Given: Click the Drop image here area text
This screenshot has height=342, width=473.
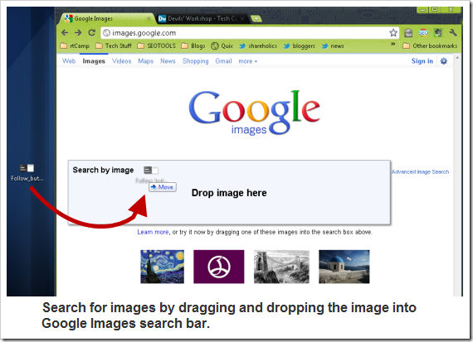Looking at the screenshot, I should pos(229,193).
